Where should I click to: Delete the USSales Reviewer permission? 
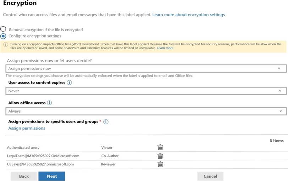(160, 164)
